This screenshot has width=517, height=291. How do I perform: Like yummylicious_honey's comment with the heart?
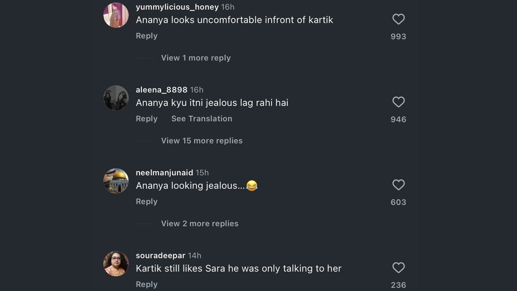(x=399, y=19)
